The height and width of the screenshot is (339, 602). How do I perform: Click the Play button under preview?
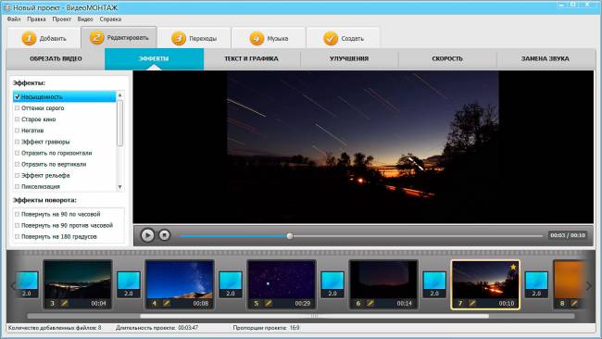coord(147,235)
